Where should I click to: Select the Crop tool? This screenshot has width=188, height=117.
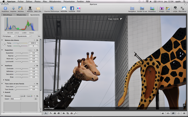[x=68, y=113]
